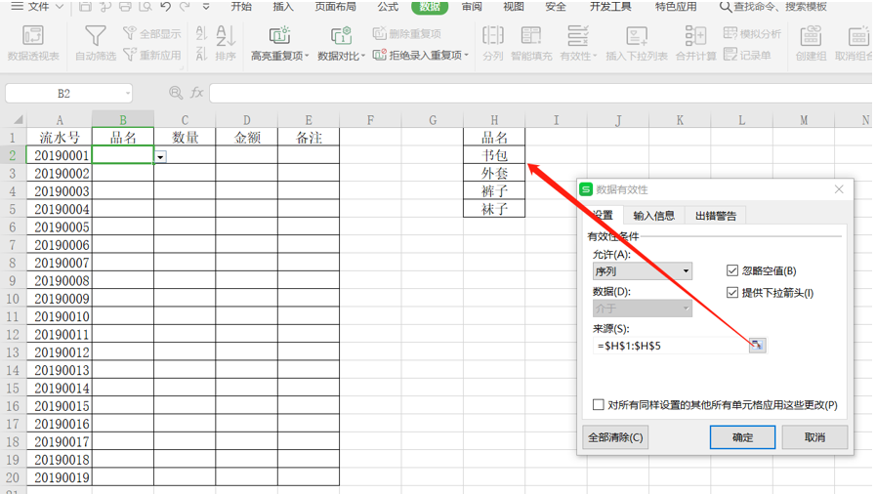The width and height of the screenshot is (876, 494).
Task: Click Smart Fill (智能填充) icon
Action: click(x=531, y=36)
